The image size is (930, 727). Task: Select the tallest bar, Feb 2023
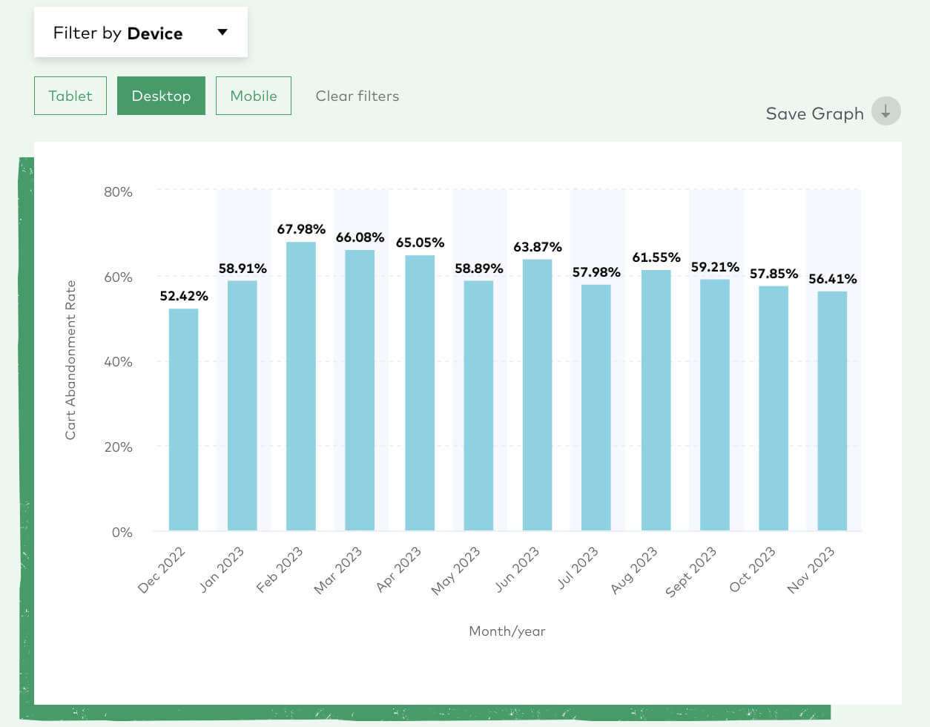tap(301, 386)
